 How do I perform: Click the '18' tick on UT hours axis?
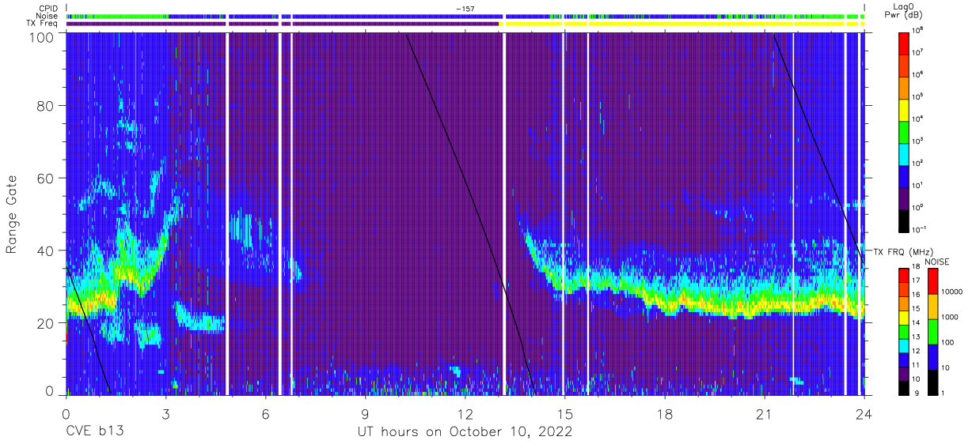click(x=665, y=413)
